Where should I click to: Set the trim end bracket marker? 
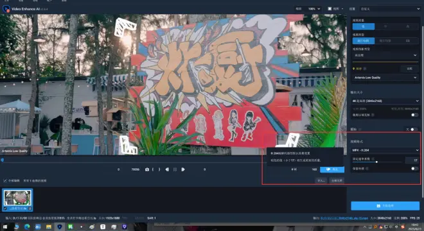(x=159, y=169)
